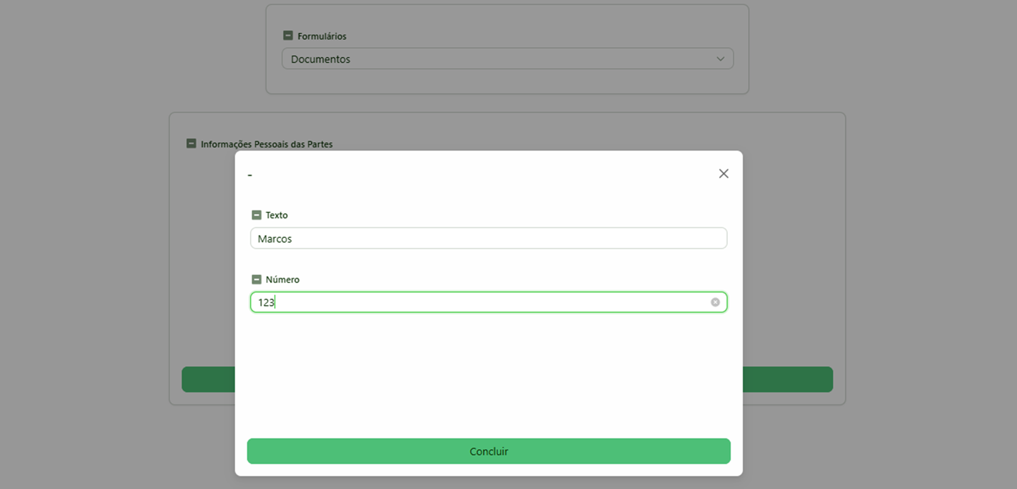
Task: Collapse the Texto field section icon
Action: tap(257, 215)
